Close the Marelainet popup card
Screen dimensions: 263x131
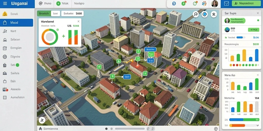coord(78,21)
